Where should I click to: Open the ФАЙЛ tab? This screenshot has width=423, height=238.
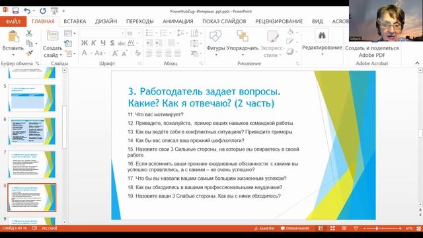[13, 21]
